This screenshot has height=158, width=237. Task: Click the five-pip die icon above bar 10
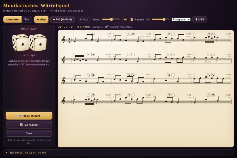(129, 75)
